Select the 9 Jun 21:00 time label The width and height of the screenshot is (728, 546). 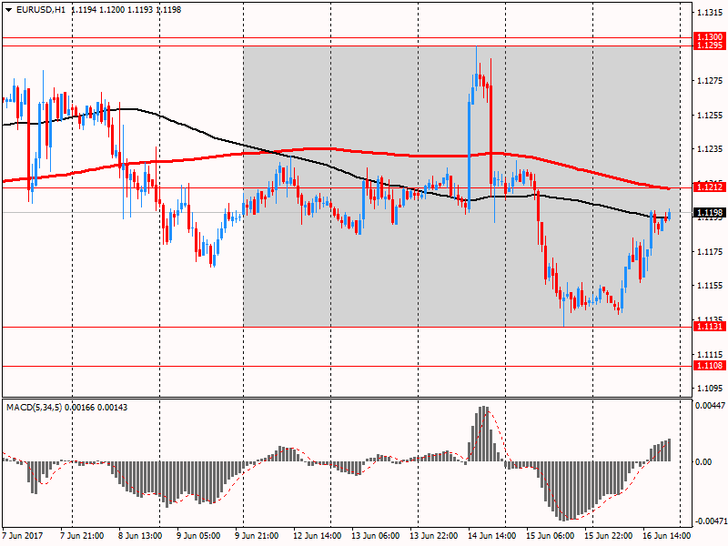pos(257,536)
